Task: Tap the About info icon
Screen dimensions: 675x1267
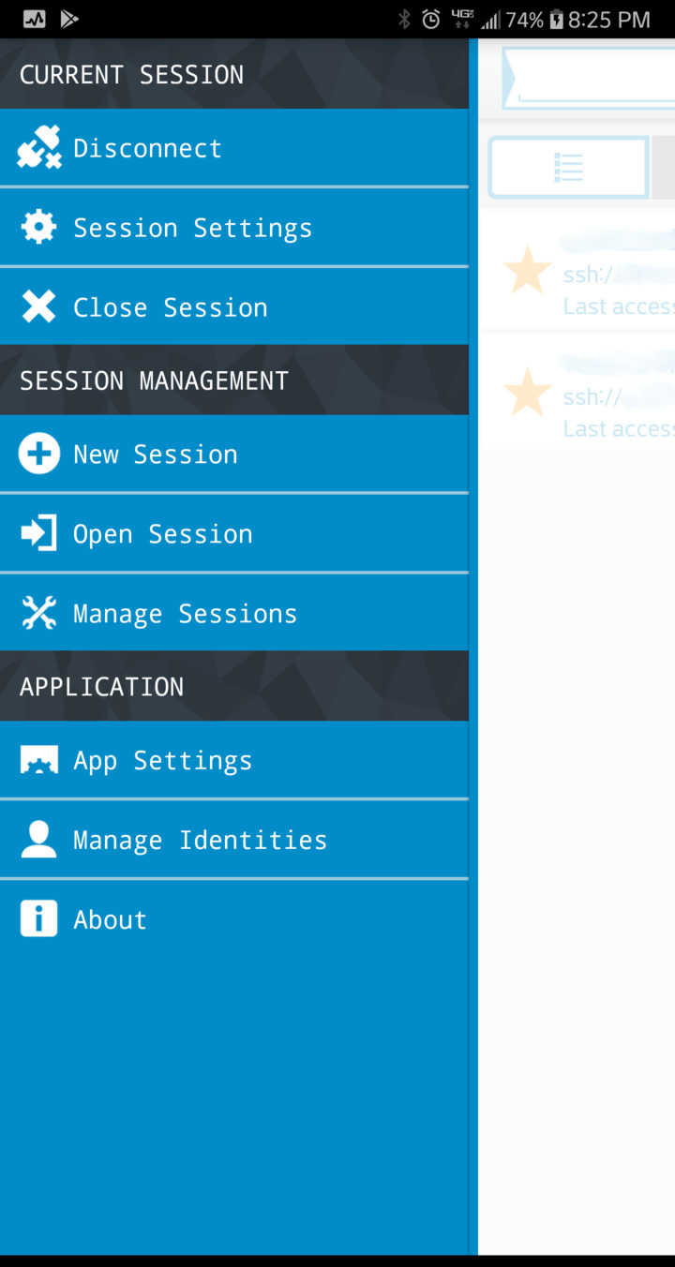Action: (x=38, y=919)
